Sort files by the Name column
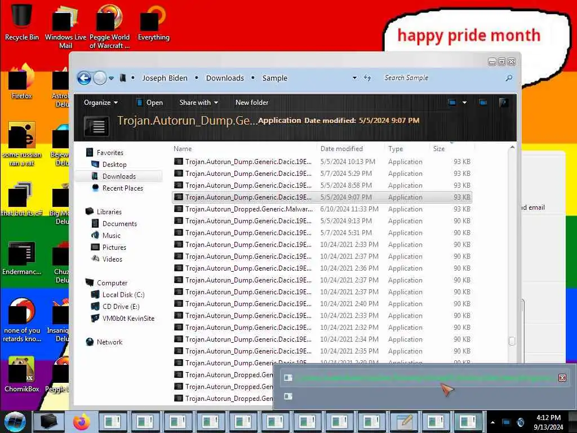 coord(243,149)
